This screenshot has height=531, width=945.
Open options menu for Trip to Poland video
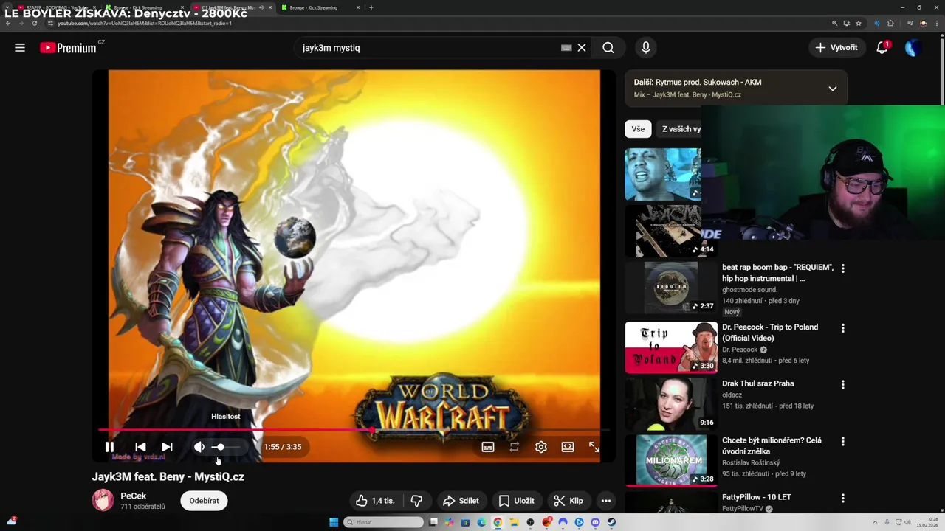pos(843,328)
